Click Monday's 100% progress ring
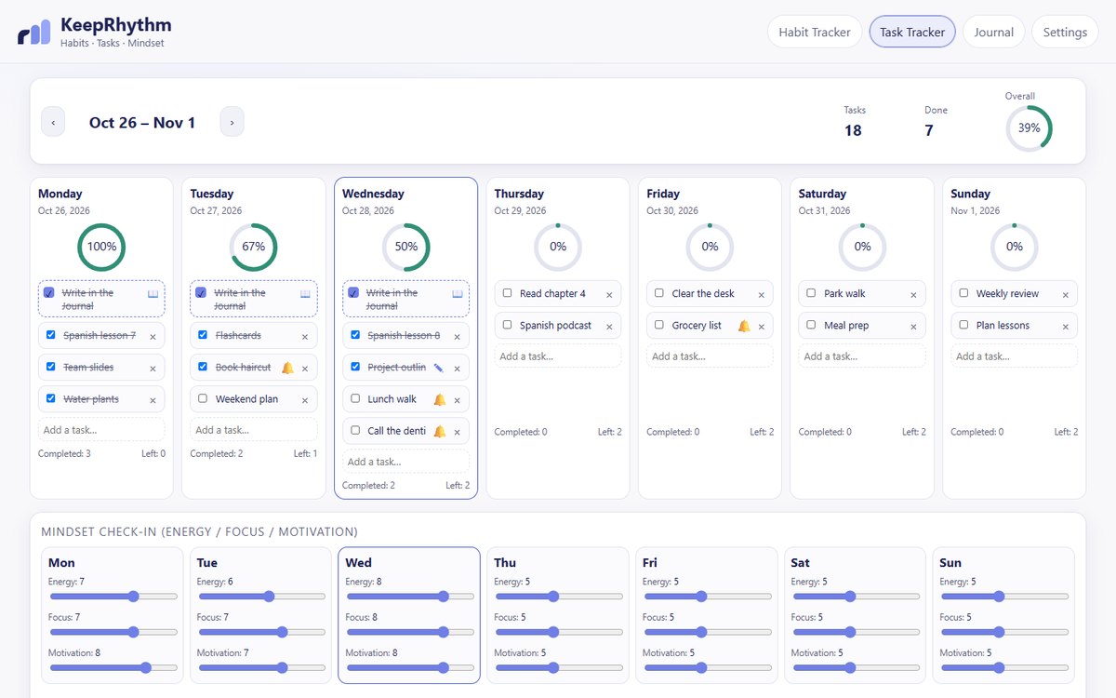The height and width of the screenshot is (698, 1116). 101,248
